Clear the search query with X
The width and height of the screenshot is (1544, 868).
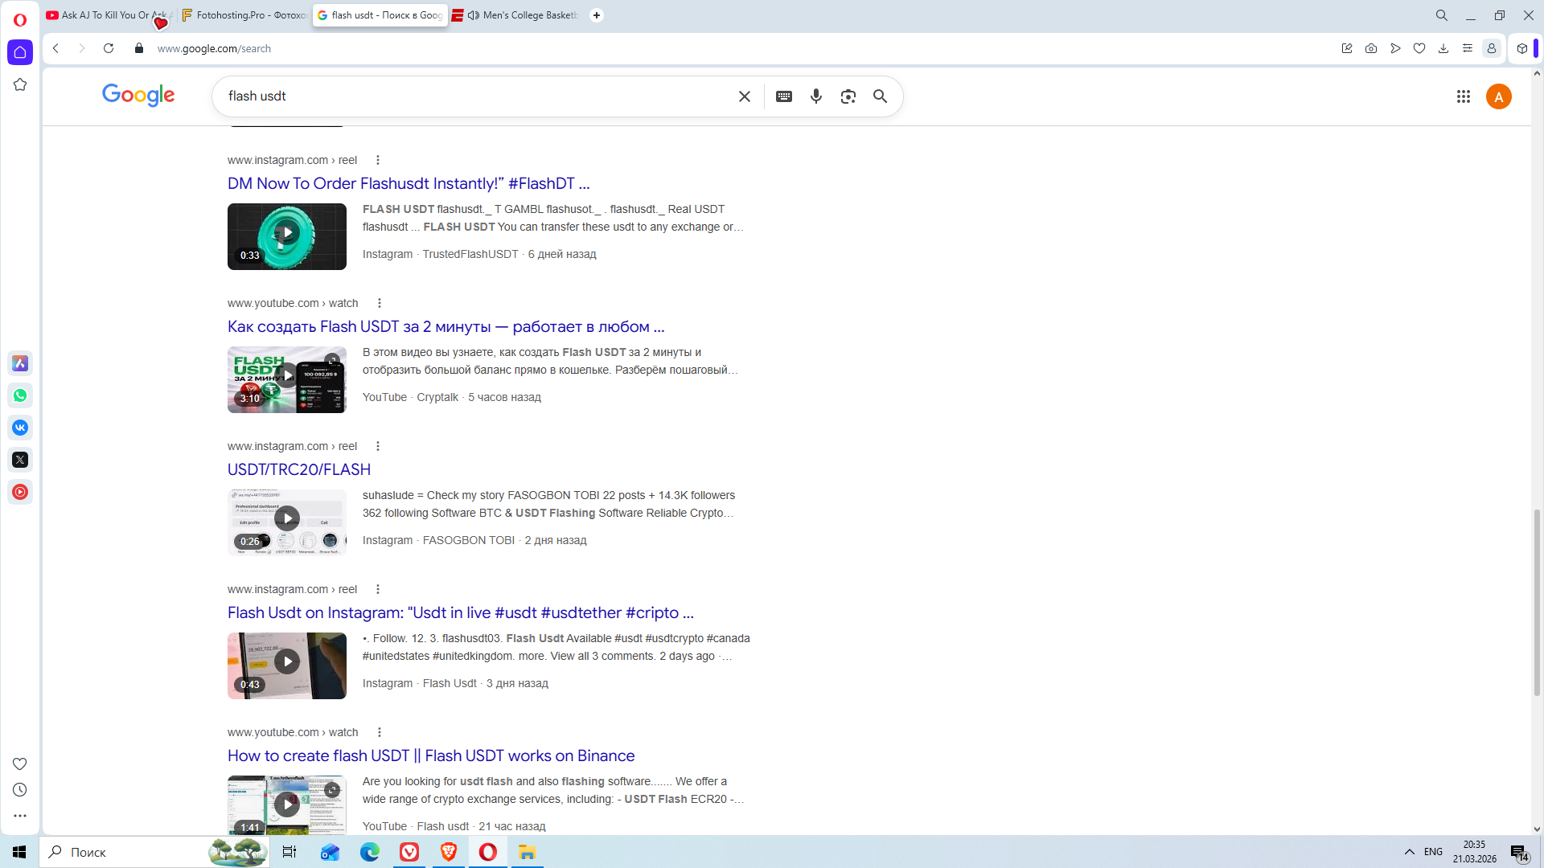coord(745,96)
